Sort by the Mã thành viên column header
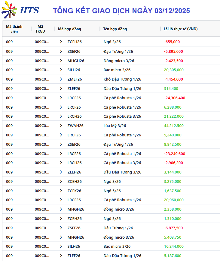The height and width of the screenshot is (261, 220). pos(14,29)
